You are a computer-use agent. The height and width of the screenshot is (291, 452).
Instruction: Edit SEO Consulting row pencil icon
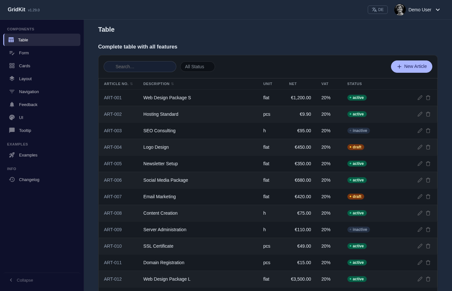(420, 131)
